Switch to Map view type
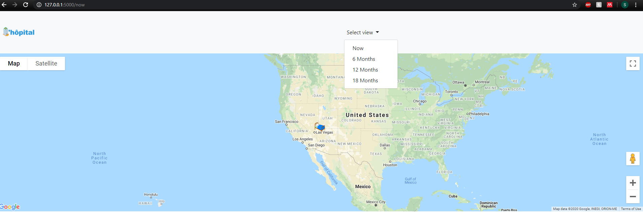Screen dimensions: 643x212 (x=14, y=63)
